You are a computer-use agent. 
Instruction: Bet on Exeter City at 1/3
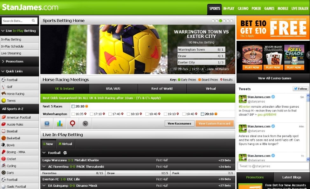(x=201, y=62)
